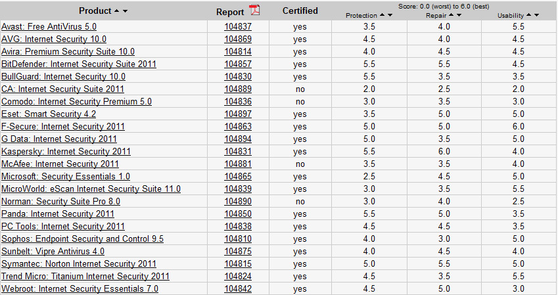Viewport: 558px width, 295px height.
Task: Open report 104839 for MicroWorld
Action: (x=238, y=189)
